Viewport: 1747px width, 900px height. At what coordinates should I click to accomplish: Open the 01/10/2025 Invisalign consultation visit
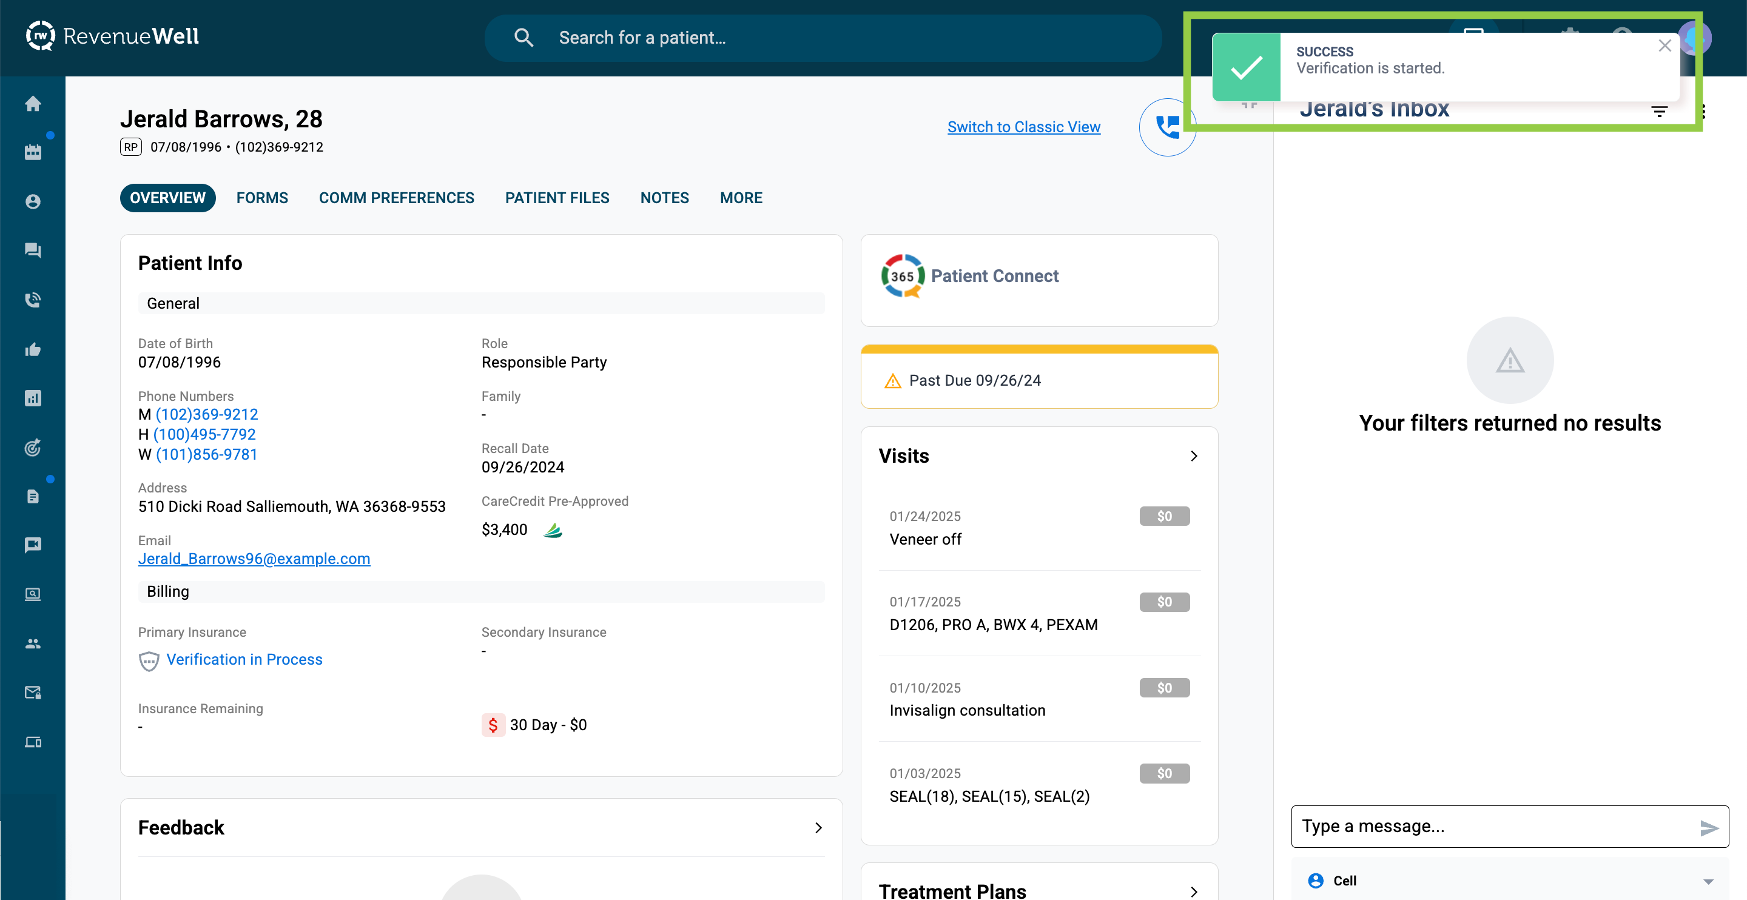click(1038, 699)
